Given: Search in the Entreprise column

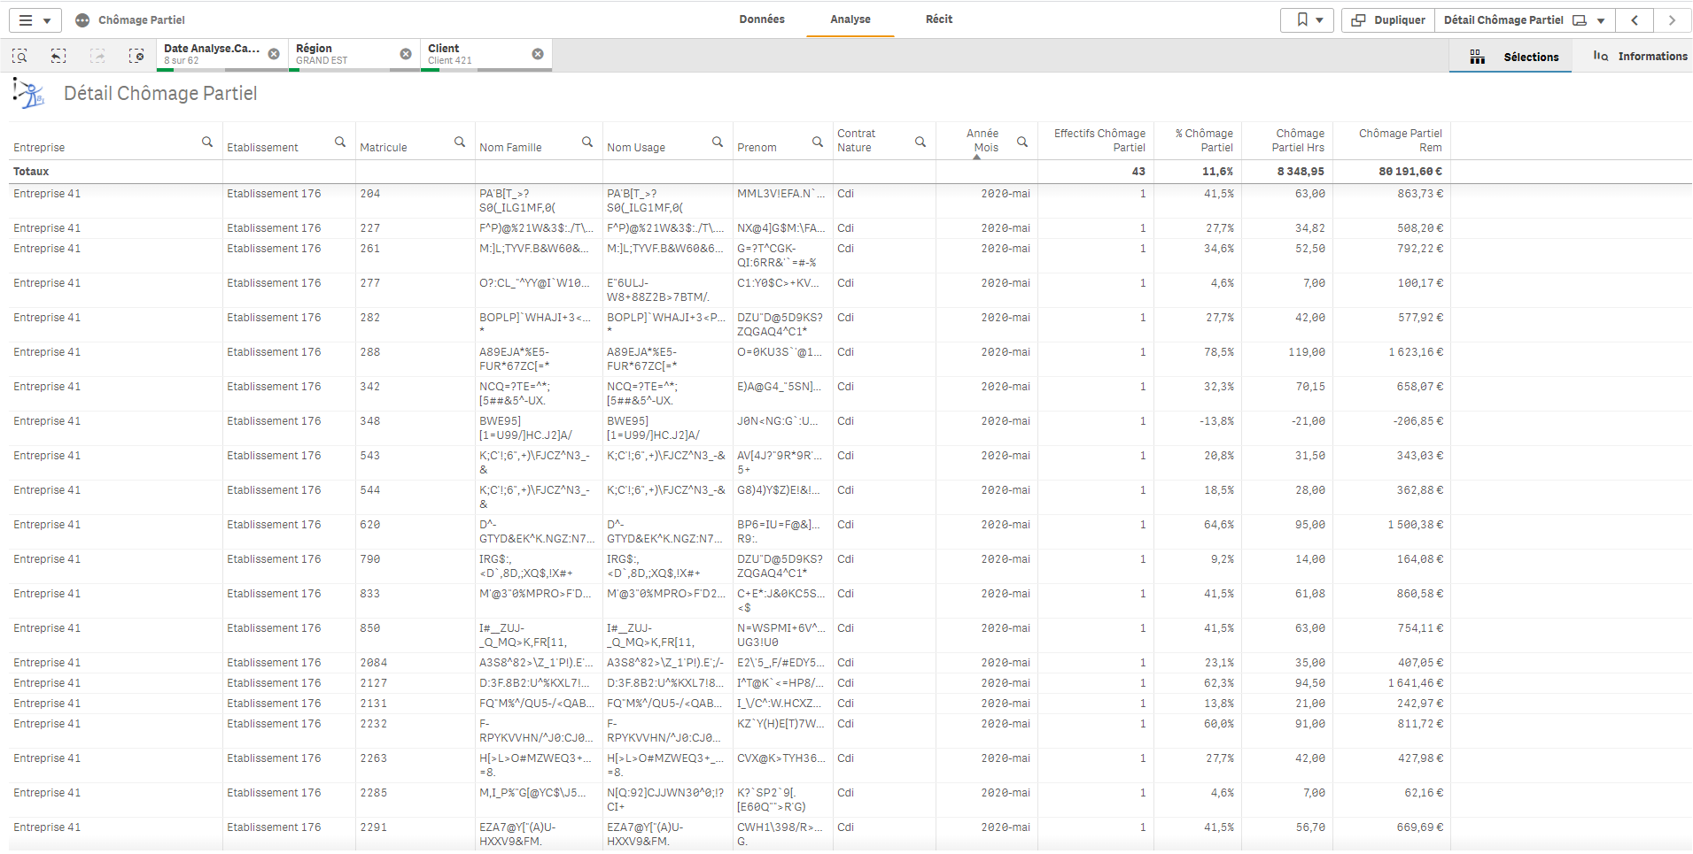Looking at the screenshot, I should point(207,142).
